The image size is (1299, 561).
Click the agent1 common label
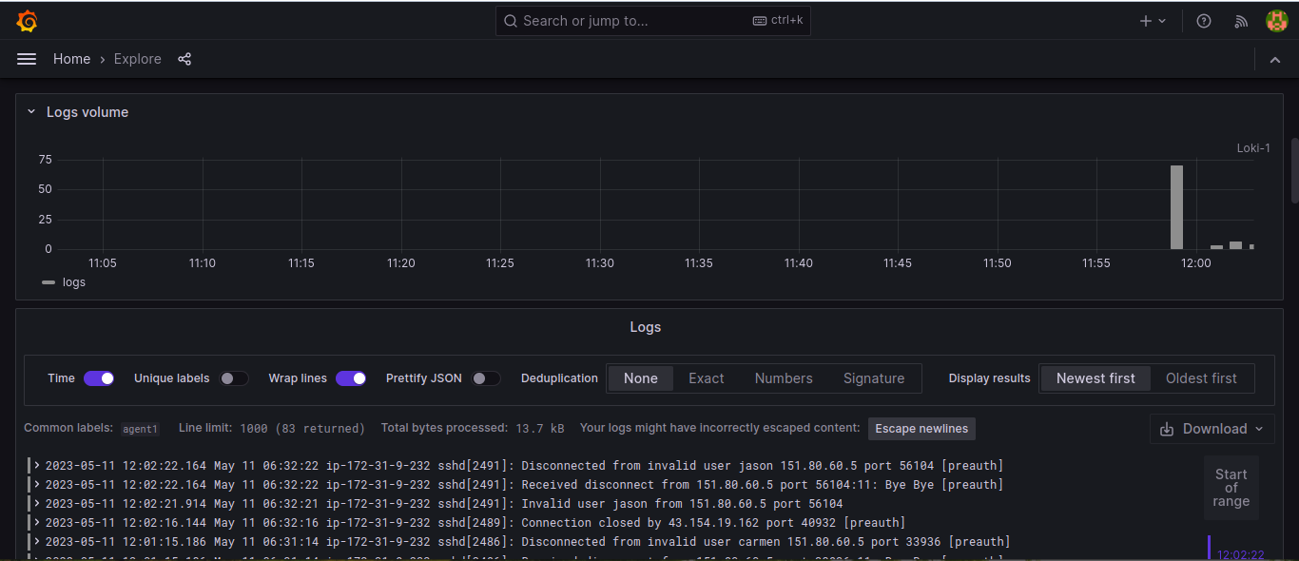pyautogui.click(x=141, y=429)
